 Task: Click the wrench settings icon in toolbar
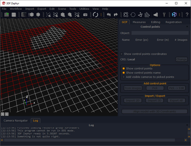tap(164, 15)
